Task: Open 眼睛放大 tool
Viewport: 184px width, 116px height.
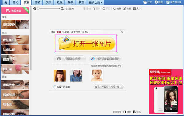Action: click(15, 85)
